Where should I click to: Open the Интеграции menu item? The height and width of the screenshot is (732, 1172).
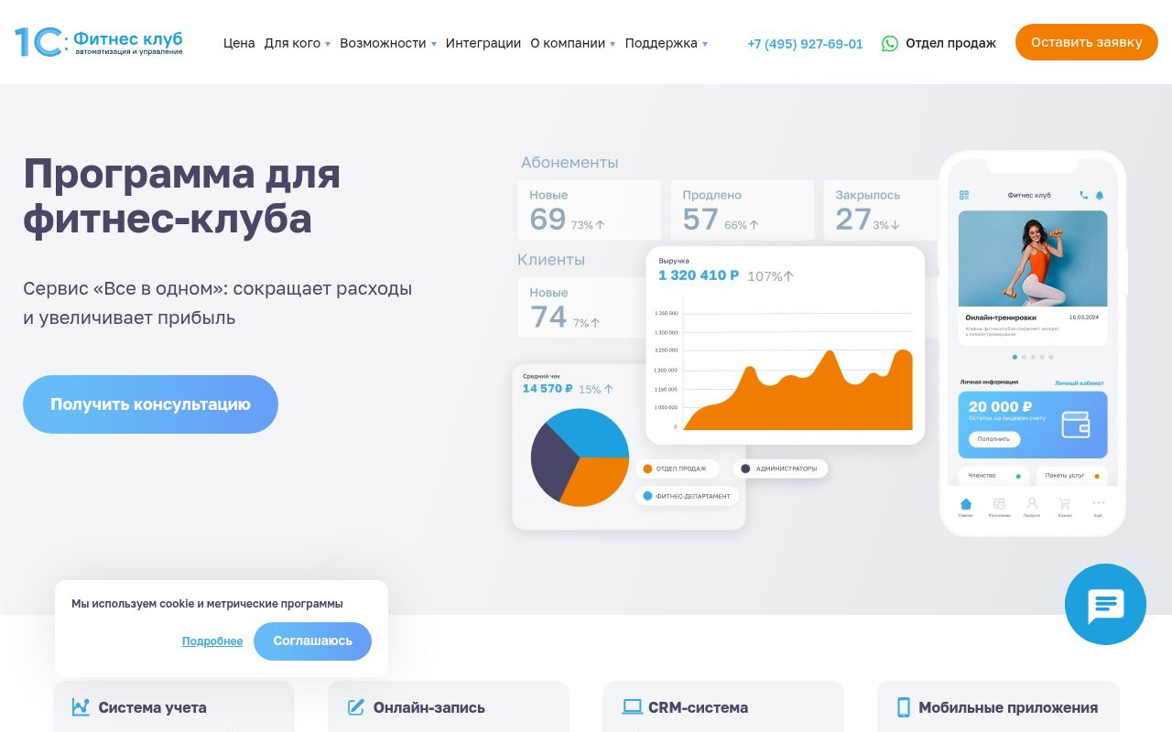(x=483, y=43)
